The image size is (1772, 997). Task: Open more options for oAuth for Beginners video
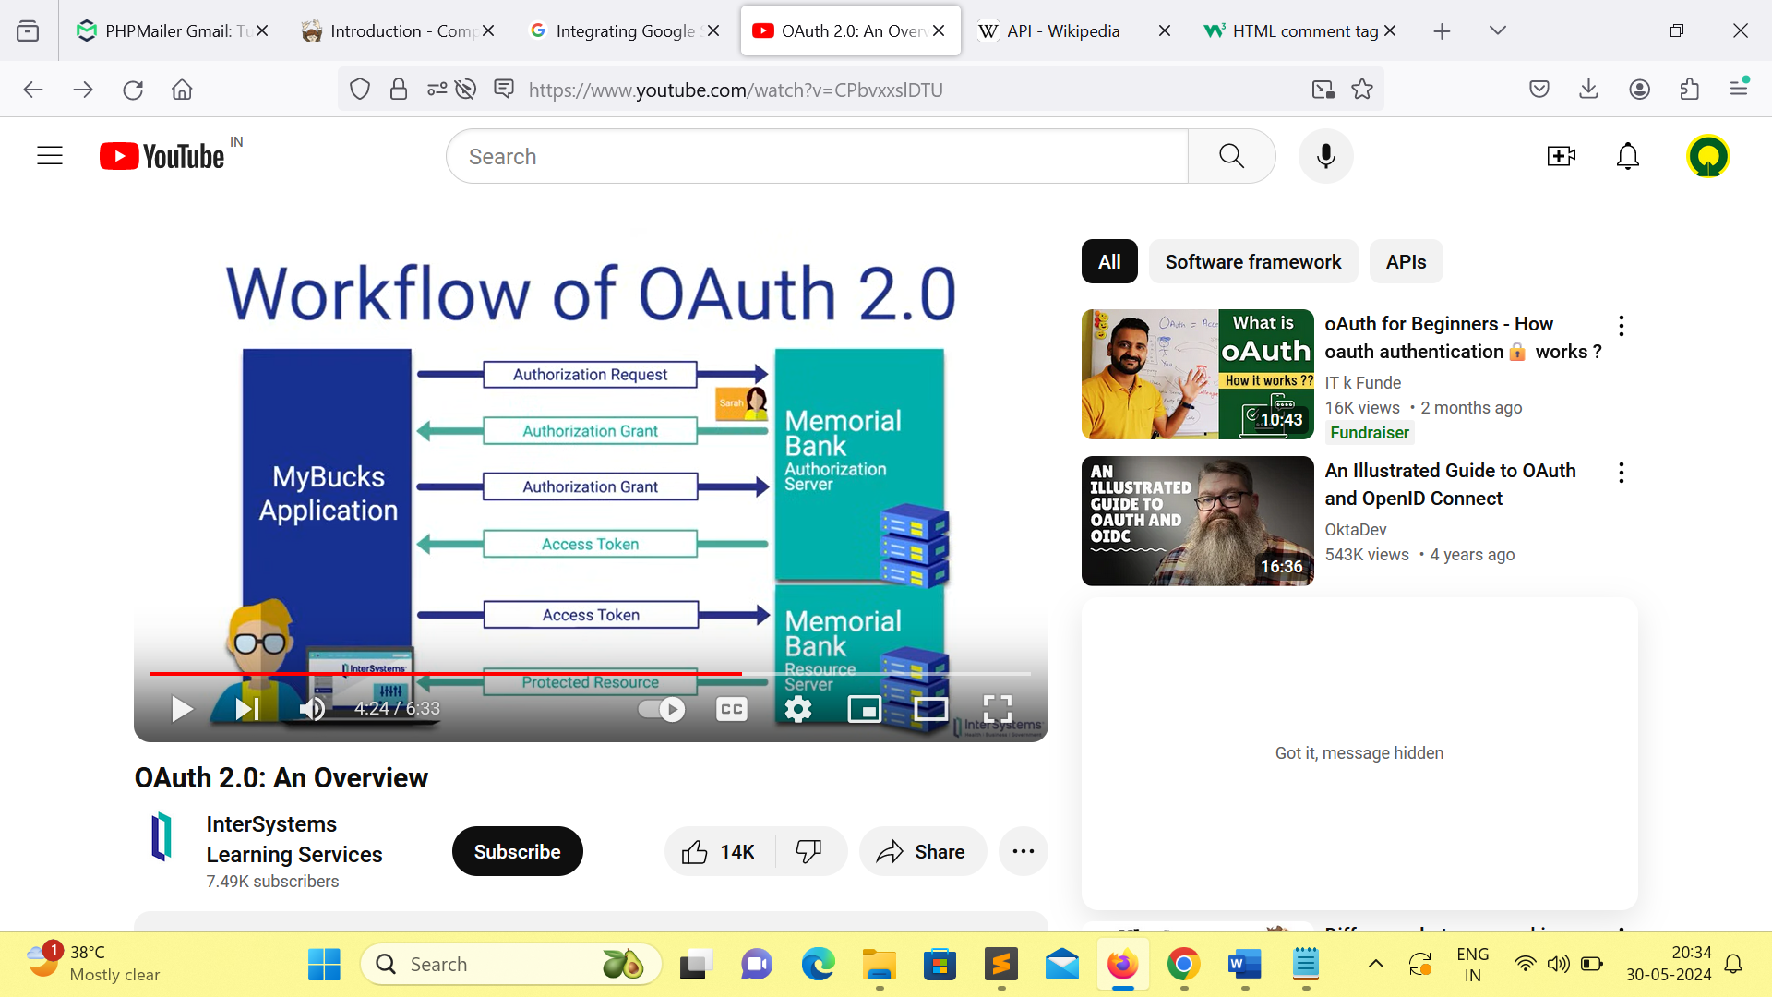click(x=1622, y=325)
